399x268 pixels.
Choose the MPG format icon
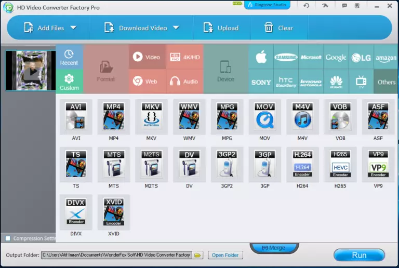pyautogui.click(x=227, y=117)
